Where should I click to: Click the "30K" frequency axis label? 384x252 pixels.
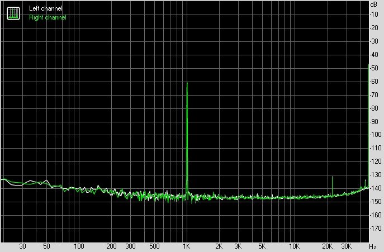(x=347, y=246)
